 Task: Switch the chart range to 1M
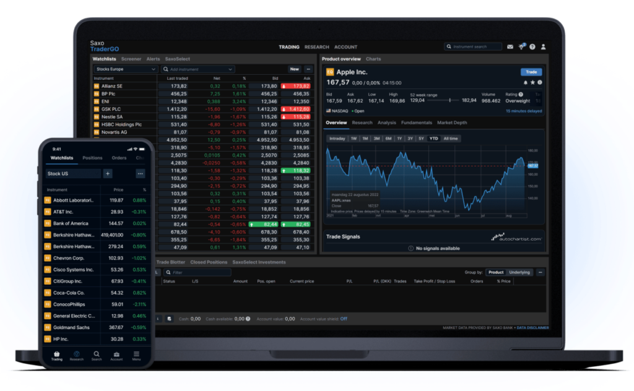[x=365, y=139]
